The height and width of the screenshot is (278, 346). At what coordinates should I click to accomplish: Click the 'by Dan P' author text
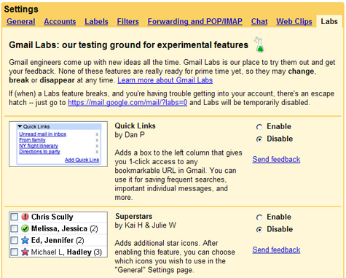coord(130,135)
